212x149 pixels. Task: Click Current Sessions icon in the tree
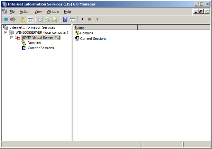[x=24, y=48]
